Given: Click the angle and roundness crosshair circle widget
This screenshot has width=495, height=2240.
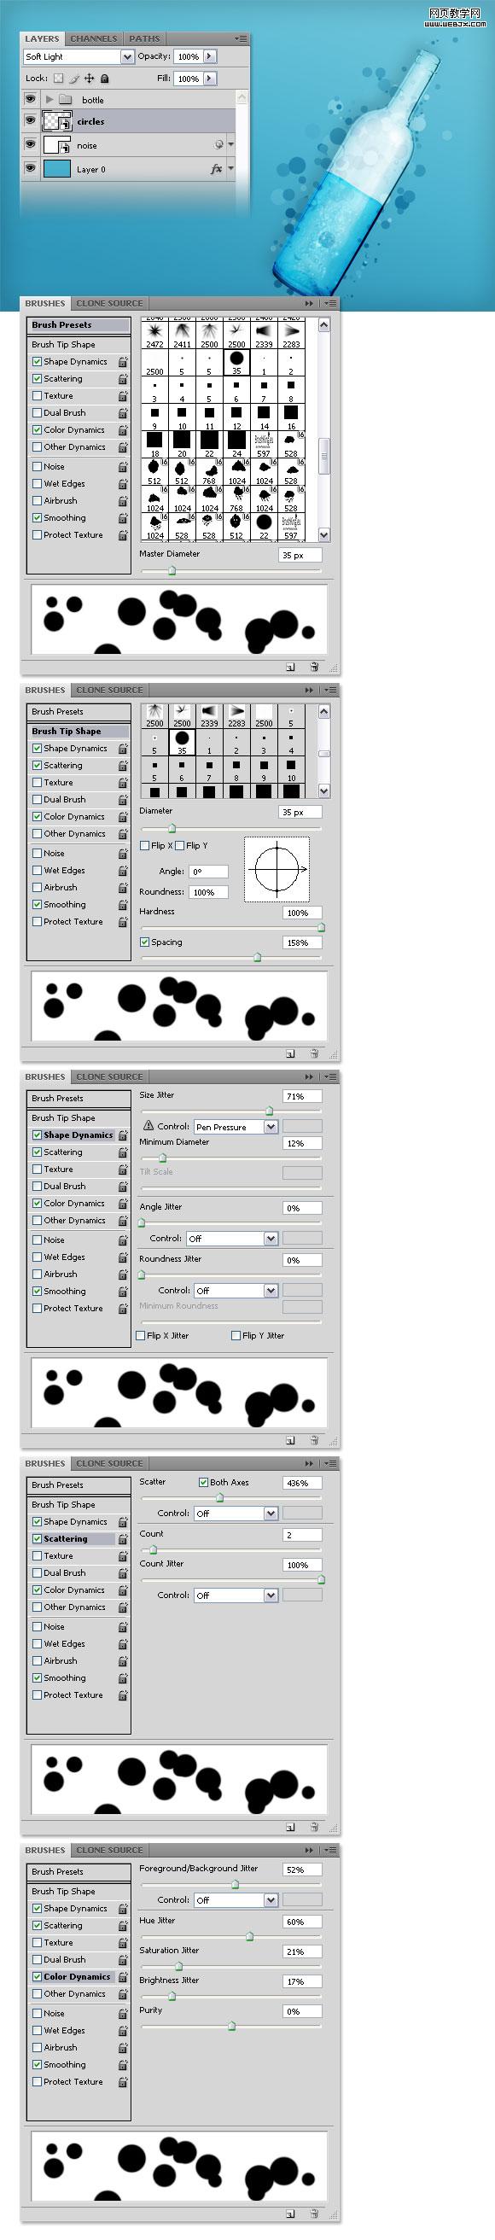Looking at the screenshot, I should (x=277, y=869).
